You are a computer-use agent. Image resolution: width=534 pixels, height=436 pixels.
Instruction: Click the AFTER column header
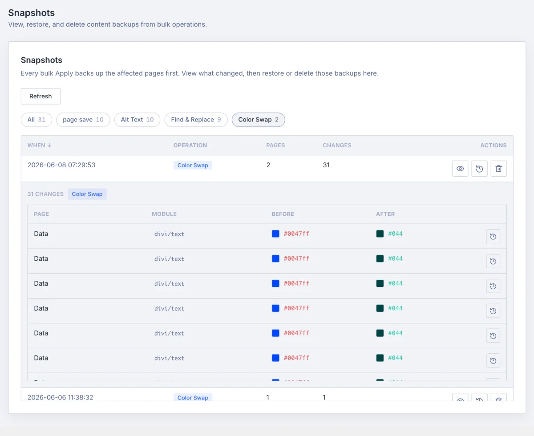point(385,214)
